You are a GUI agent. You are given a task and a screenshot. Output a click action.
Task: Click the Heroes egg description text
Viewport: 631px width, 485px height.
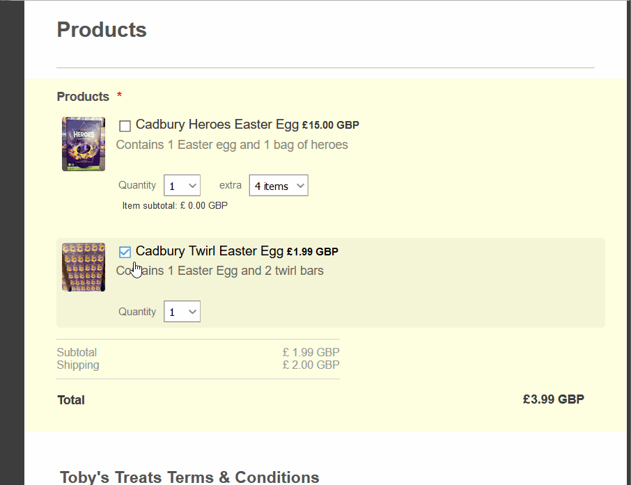(x=232, y=145)
